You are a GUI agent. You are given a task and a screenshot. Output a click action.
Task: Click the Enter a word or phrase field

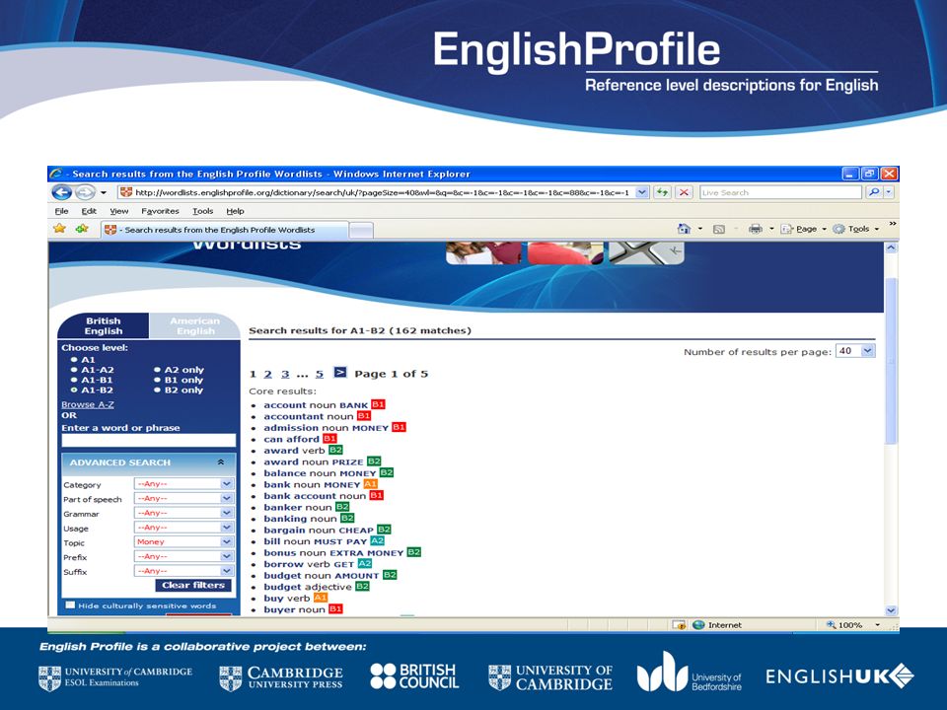(149, 440)
